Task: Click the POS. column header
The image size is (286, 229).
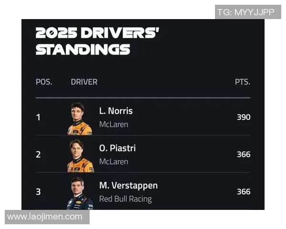Action: click(x=44, y=82)
